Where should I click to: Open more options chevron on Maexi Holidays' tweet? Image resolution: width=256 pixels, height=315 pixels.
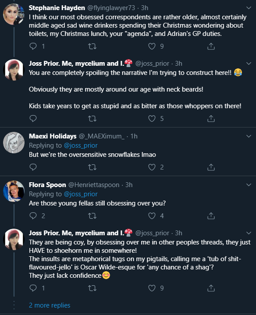pos(249,136)
